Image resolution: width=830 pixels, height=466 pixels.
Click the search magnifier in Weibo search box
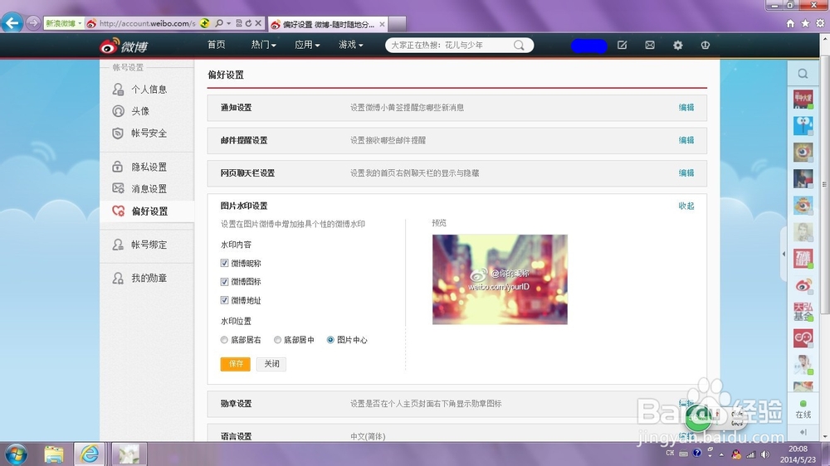point(519,46)
